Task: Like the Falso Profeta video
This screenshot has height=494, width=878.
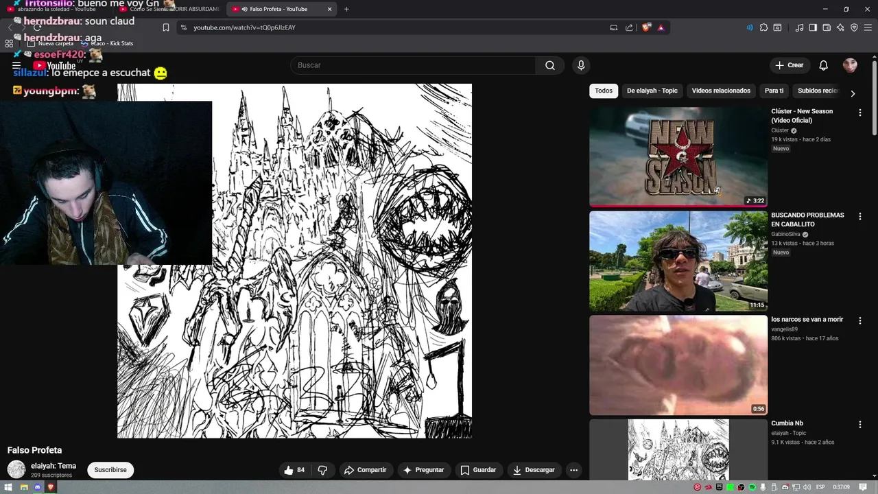Action: coord(295,470)
